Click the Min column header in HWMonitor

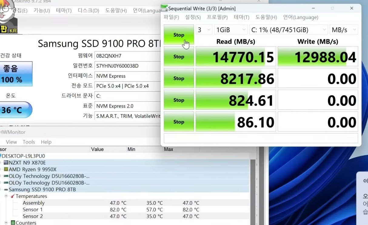point(145,149)
